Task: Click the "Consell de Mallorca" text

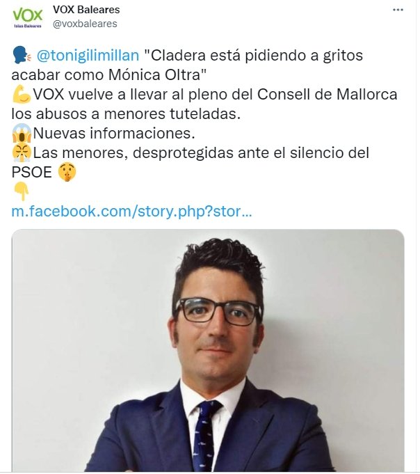Action: (x=327, y=95)
